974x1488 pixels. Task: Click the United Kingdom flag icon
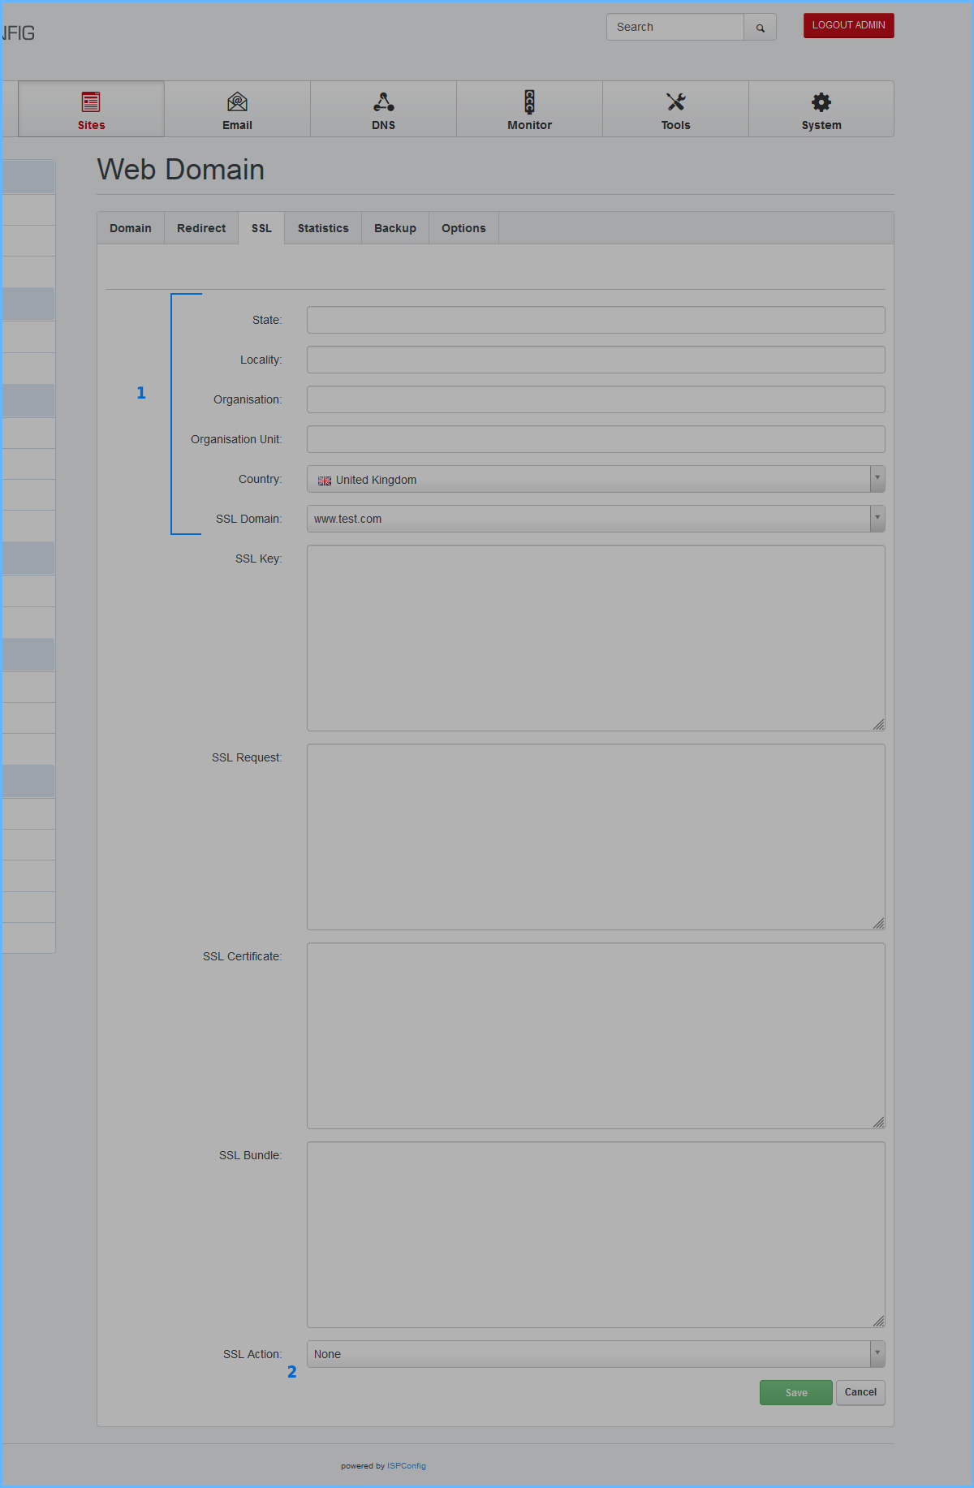tap(325, 481)
